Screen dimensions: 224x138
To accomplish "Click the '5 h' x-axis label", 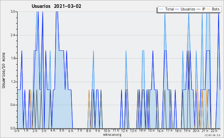I will click(x=62, y=131).
